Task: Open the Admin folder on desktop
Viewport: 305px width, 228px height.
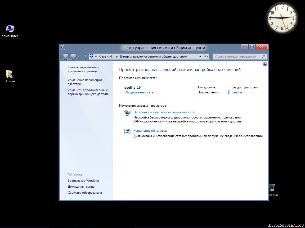Action: [x=10, y=76]
